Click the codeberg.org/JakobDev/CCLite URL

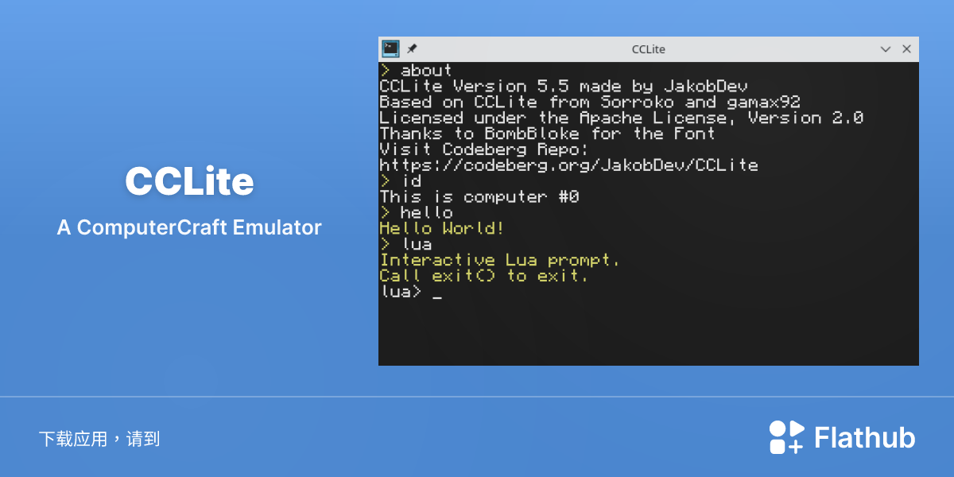tap(569, 165)
